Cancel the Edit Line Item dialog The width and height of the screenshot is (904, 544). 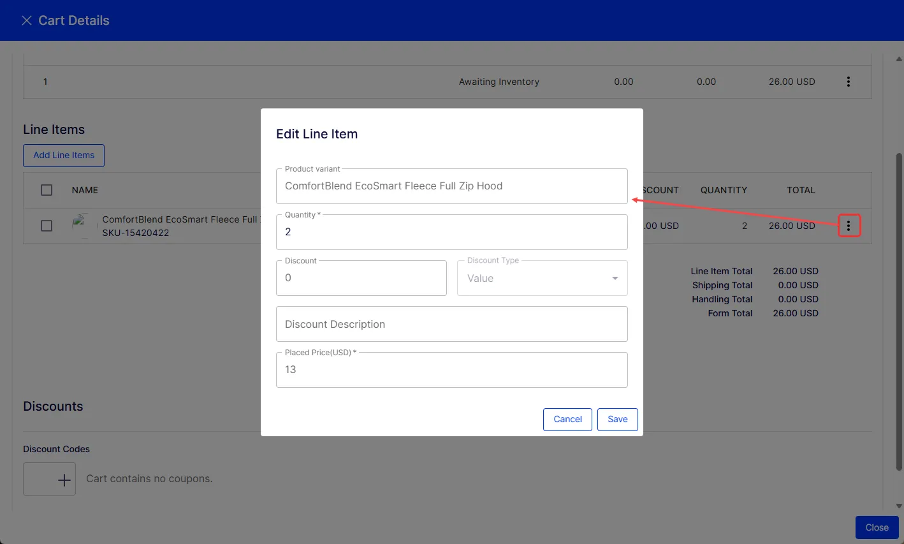tap(567, 420)
